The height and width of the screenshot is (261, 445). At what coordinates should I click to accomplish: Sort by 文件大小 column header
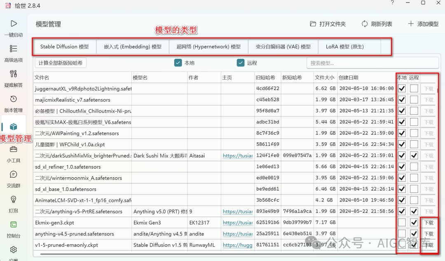pyautogui.click(x=325, y=78)
